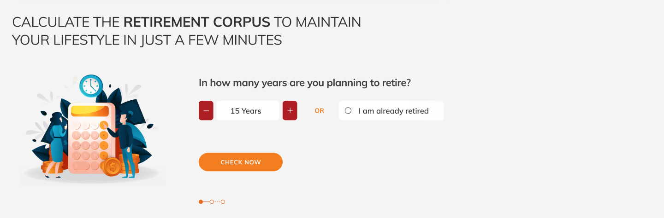Viewport: 664px width, 218px height.
Task: Click the calculator's orange display screen
Action: pyautogui.click(x=90, y=111)
